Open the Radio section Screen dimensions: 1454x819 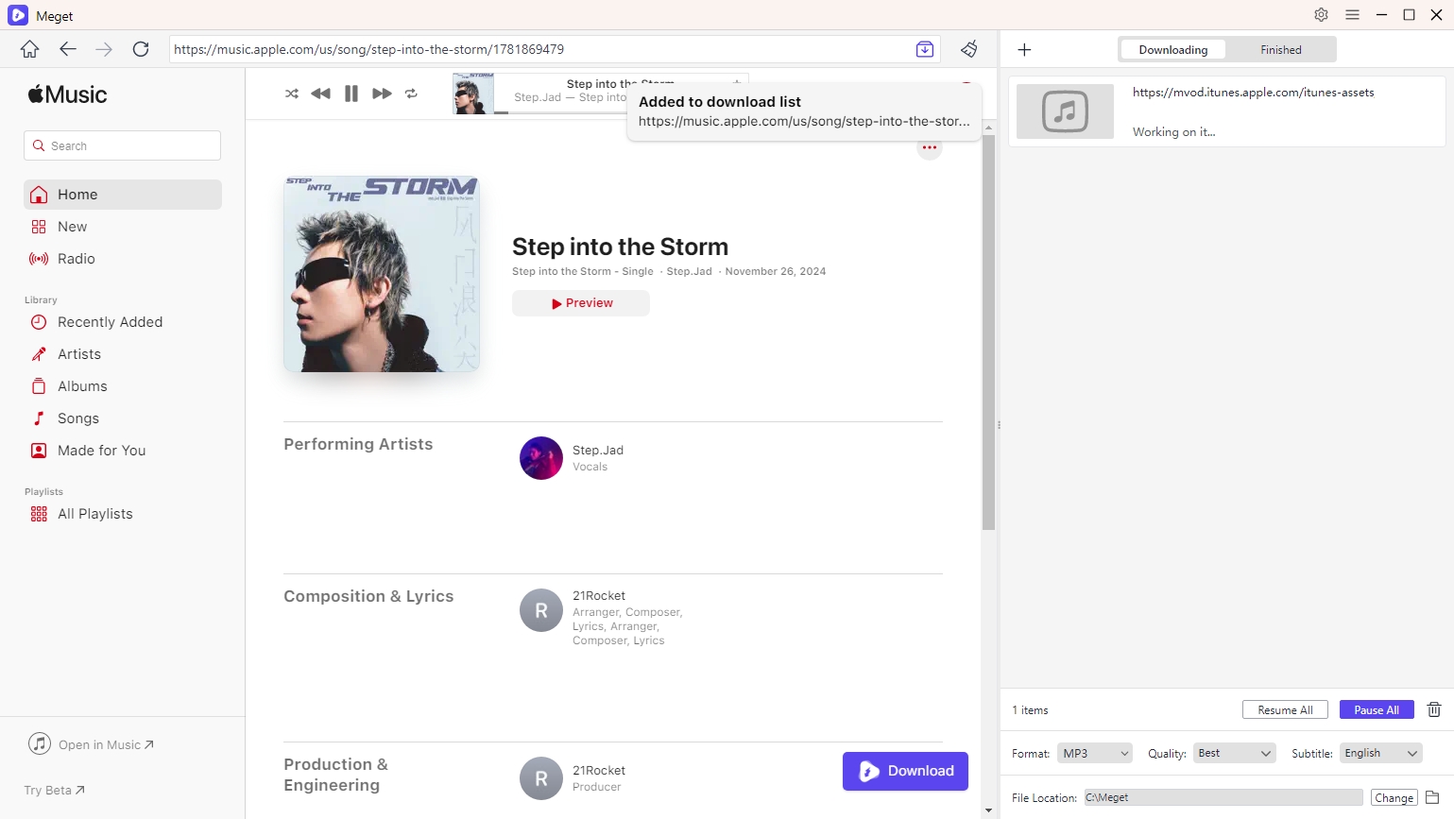point(123,259)
